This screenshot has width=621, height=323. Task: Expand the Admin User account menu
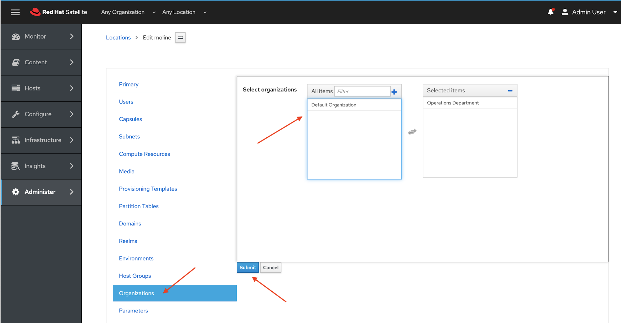coord(615,12)
